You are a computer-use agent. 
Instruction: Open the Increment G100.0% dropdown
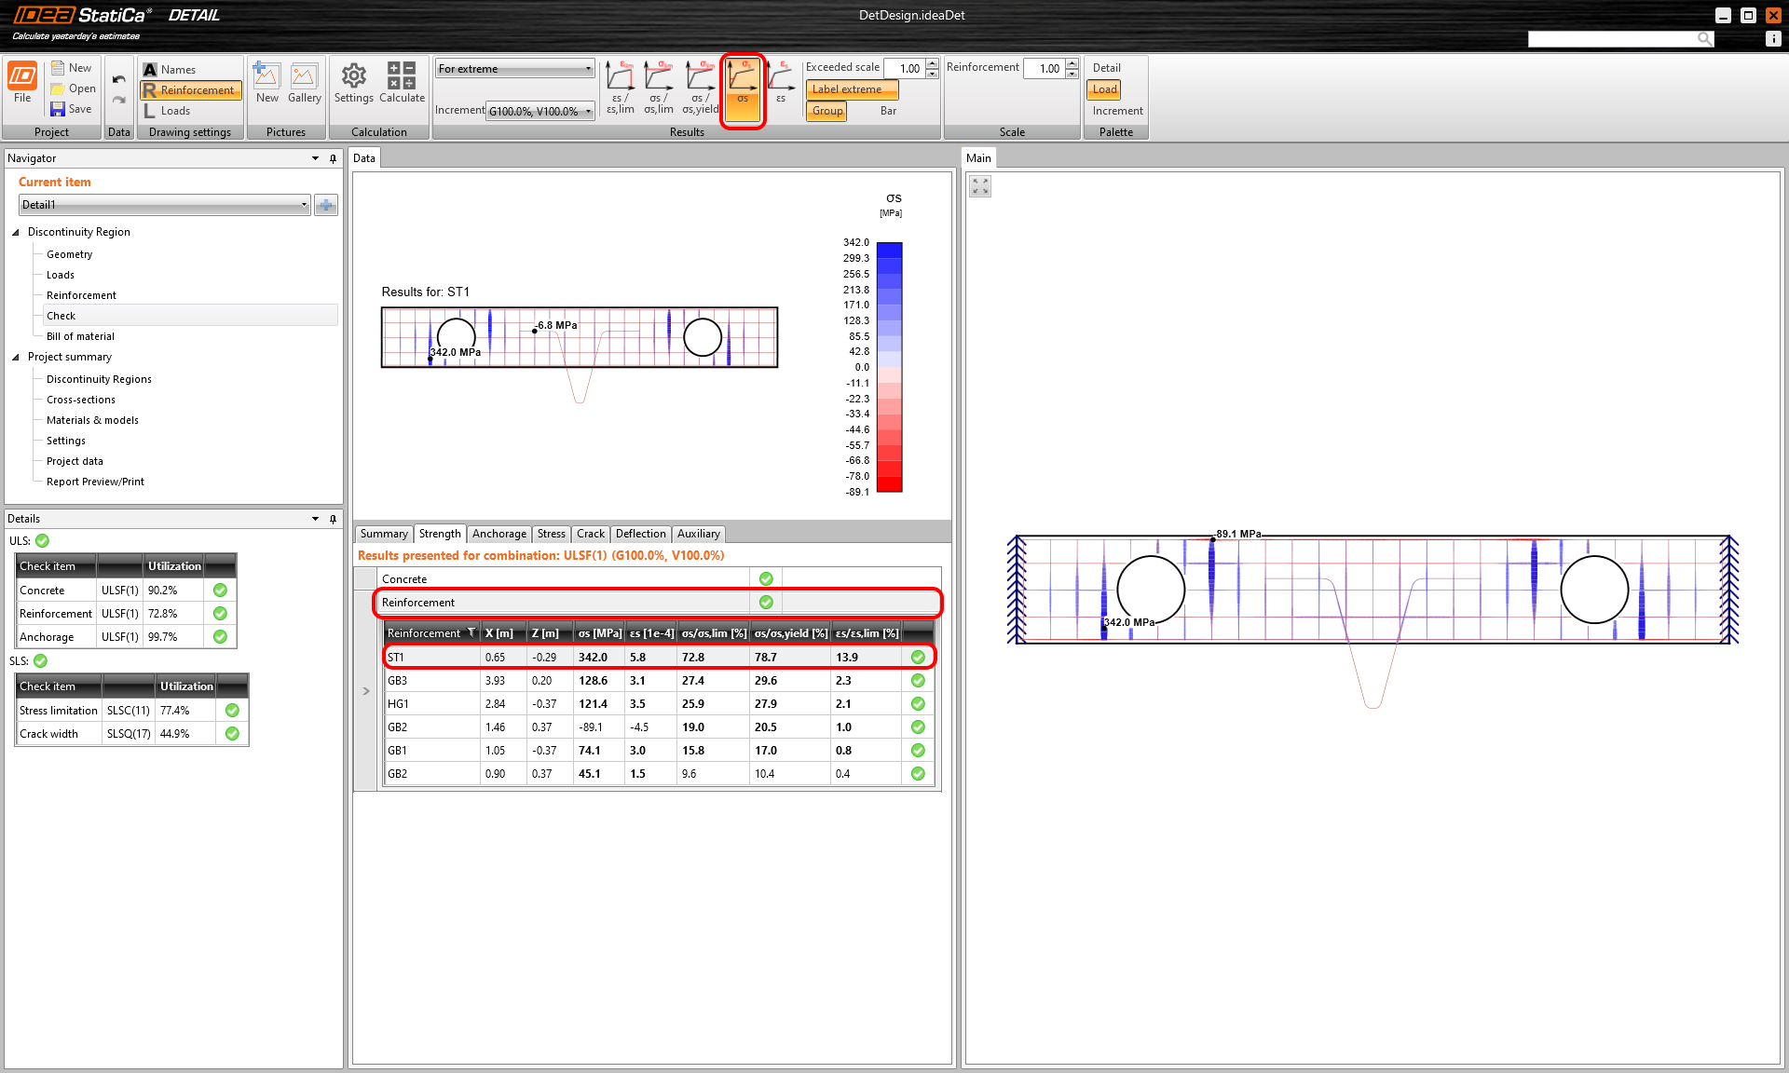point(540,111)
